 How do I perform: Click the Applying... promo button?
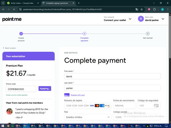pos(45,89)
